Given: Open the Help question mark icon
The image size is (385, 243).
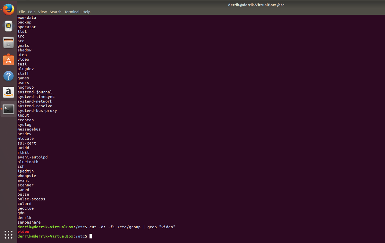Looking at the screenshot, I should point(9,76).
